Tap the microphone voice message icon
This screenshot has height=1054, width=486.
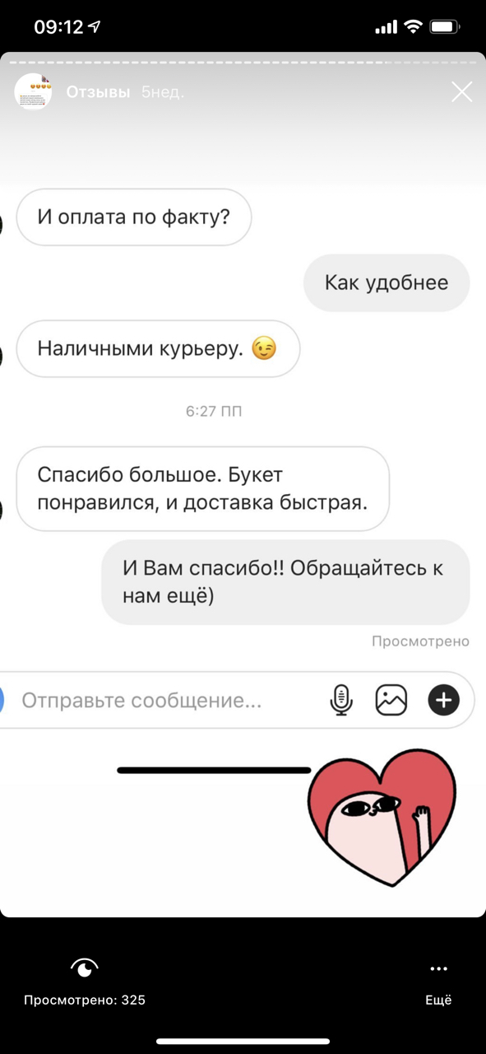[341, 700]
